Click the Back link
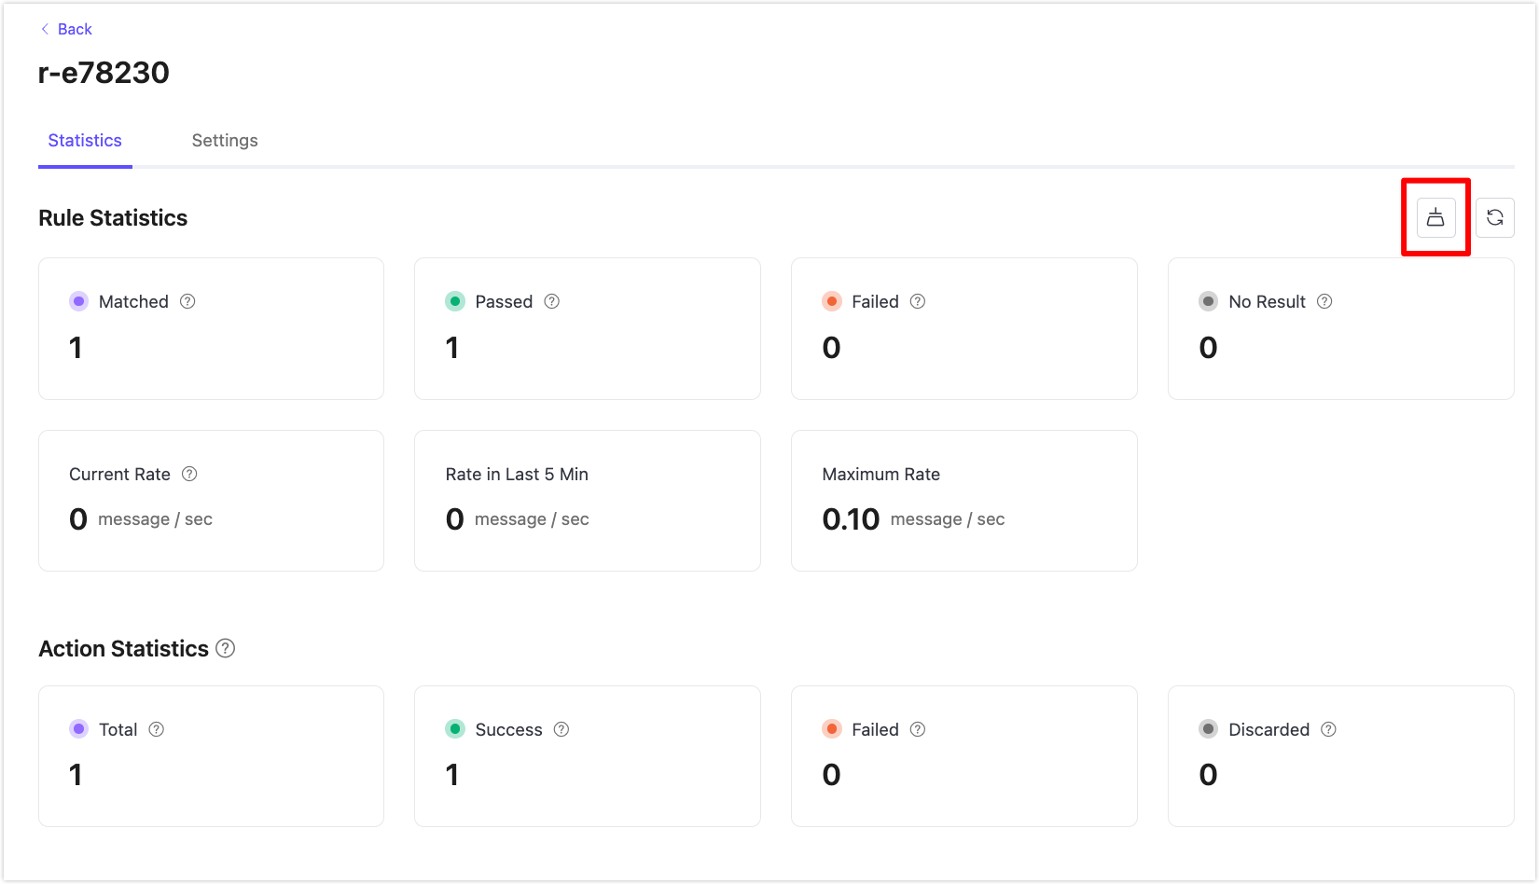 pos(66,29)
